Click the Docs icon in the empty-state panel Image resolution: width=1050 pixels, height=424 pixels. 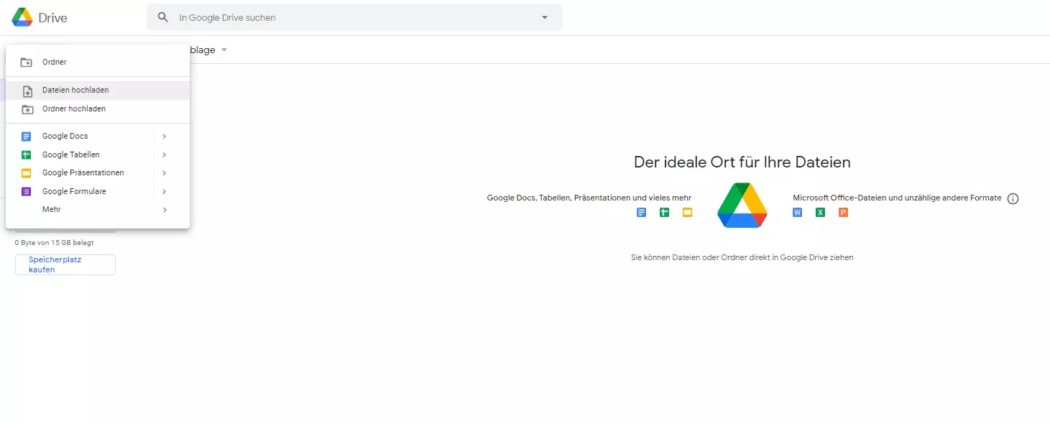[642, 213]
